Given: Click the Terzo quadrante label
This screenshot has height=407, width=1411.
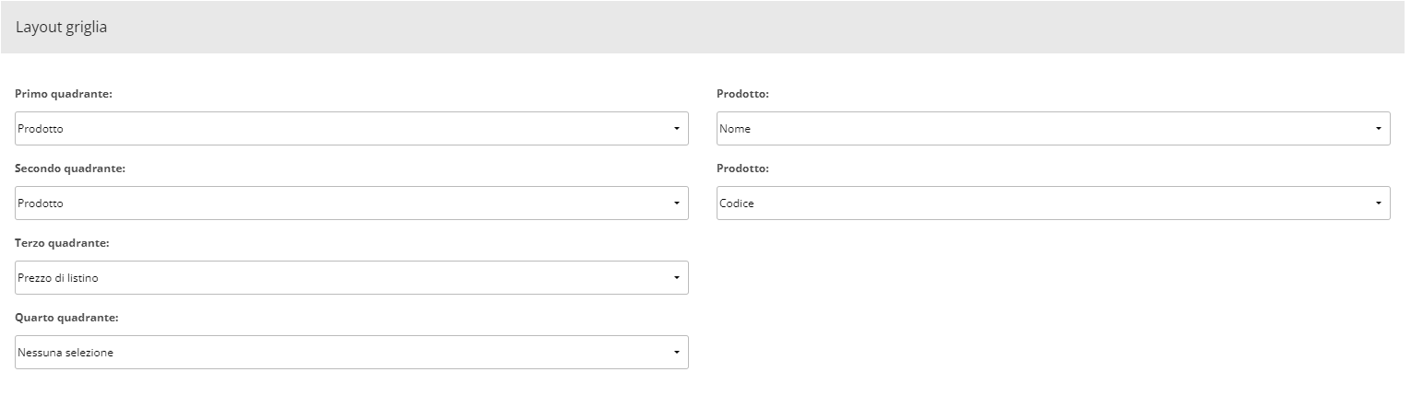Looking at the screenshot, I should (x=63, y=243).
